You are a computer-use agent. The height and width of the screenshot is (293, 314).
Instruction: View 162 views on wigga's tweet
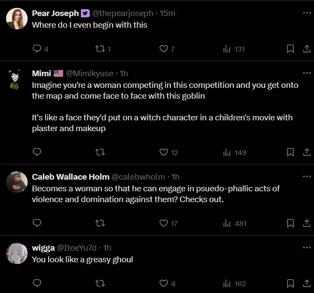point(234,283)
